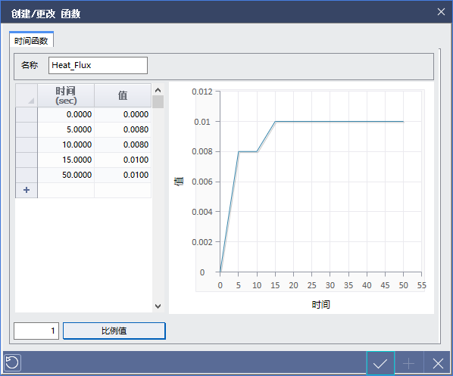Click the empty time cell in new row
This screenshot has height=376, width=453.
click(x=66, y=190)
